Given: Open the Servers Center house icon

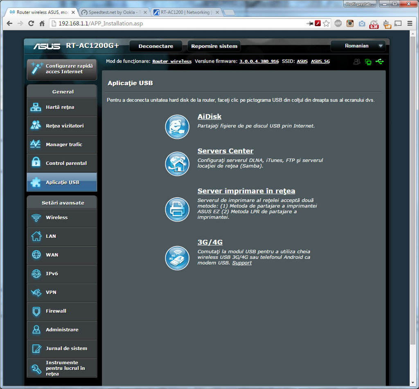Looking at the screenshot, I should pos(177,164).
